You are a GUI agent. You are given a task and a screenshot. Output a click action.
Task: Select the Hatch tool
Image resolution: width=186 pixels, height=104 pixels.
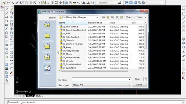click(7, 65)
